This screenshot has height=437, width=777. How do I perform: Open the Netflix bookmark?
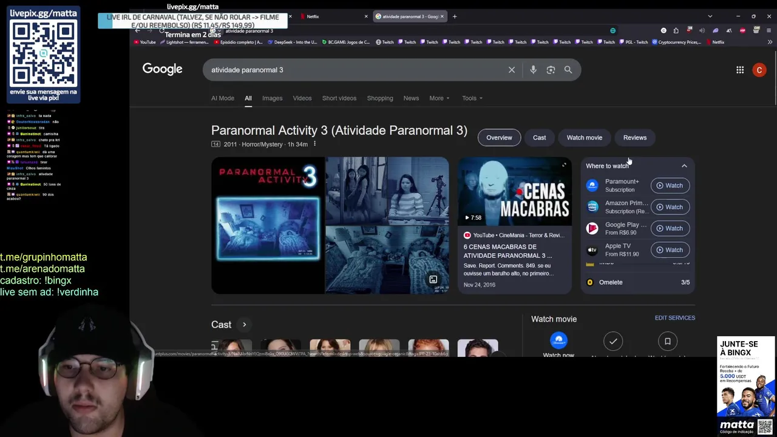[714, 42]
